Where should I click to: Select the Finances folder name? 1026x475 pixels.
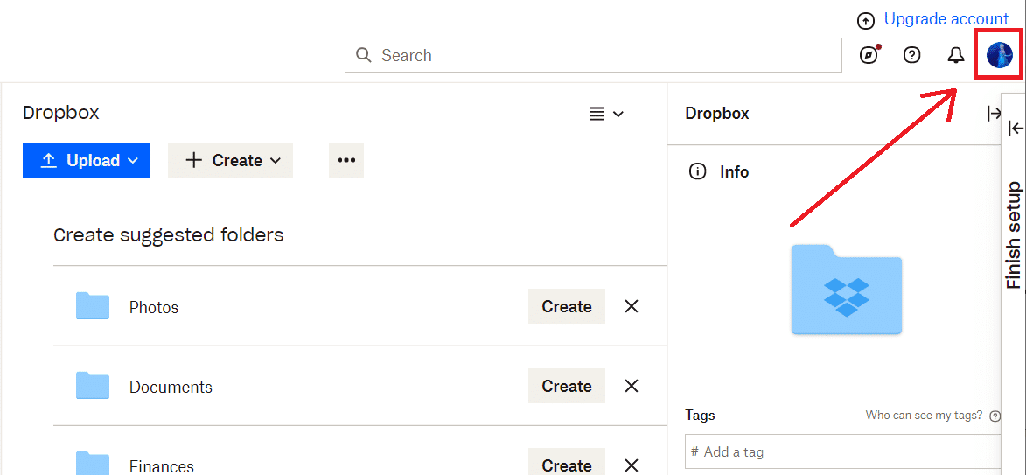[162, 466]
